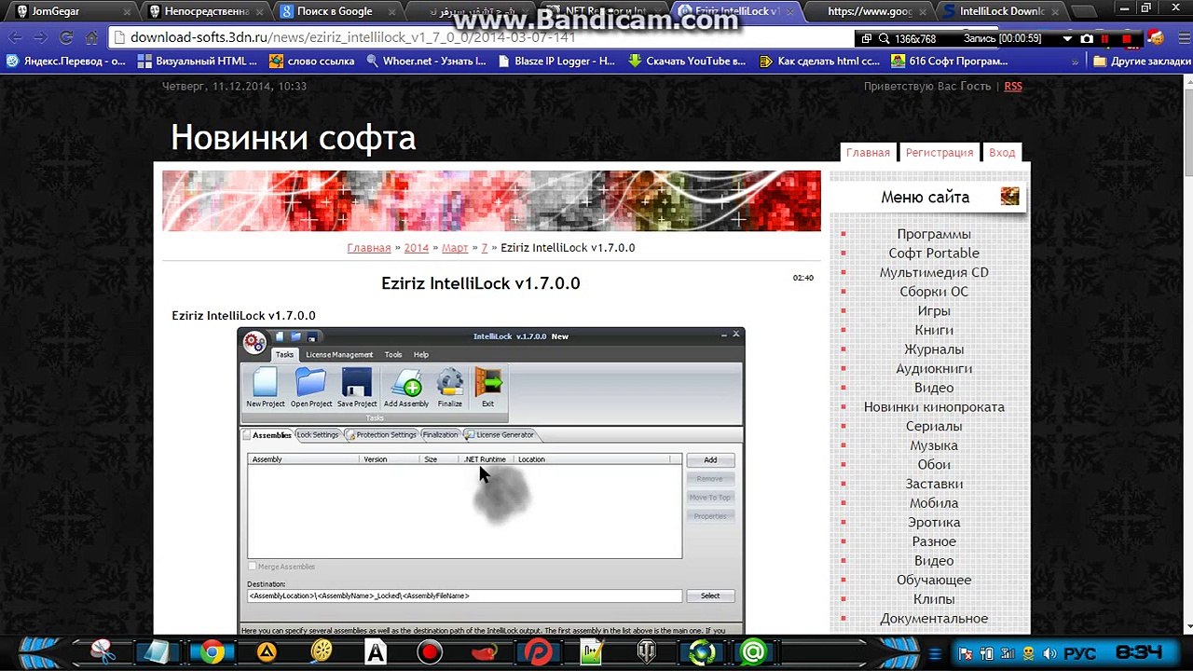Open the Tools menu in IntelliLock
The image size is (1193, 671).
[x=393, y=354]
